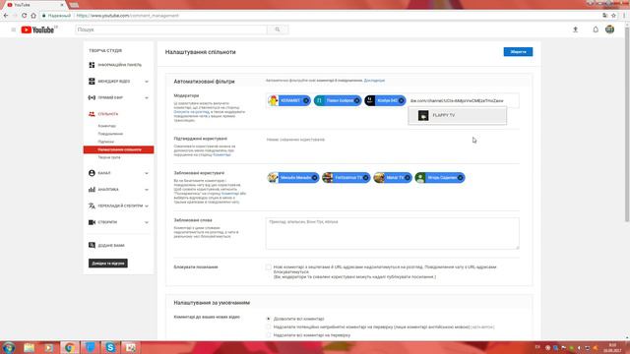The image size is (630, 354).
Task: Go back with the browser back arrow
Action: coord(6,16)
